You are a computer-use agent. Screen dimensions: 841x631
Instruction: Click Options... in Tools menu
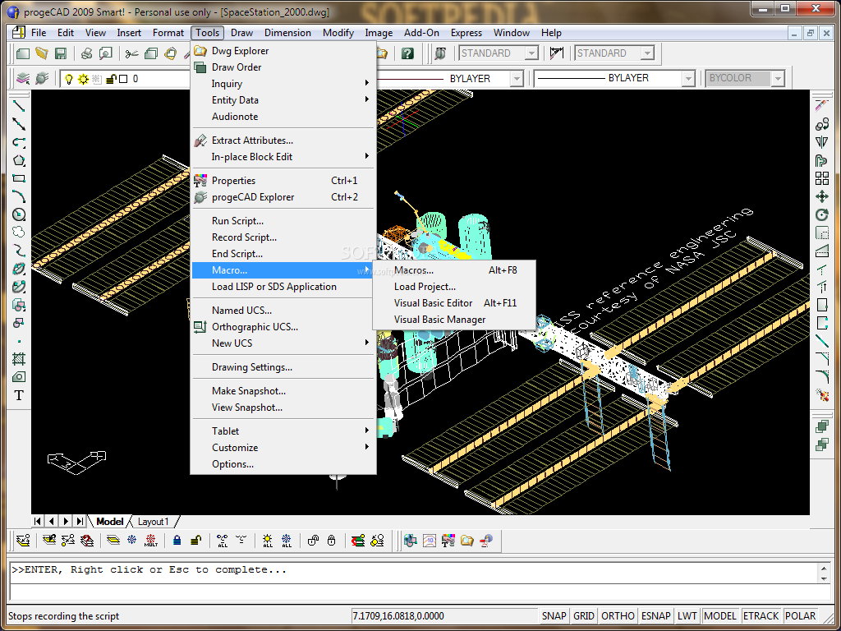pos(283,464)
